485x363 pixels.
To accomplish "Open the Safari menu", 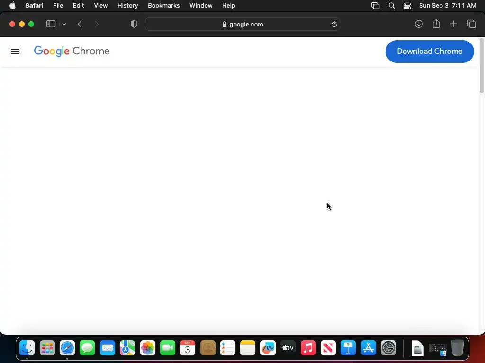I will pyautogui.click(x=34, y=6).
